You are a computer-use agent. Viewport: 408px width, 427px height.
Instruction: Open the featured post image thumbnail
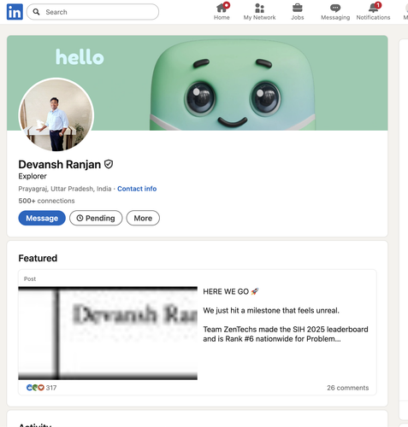point(108,333)
